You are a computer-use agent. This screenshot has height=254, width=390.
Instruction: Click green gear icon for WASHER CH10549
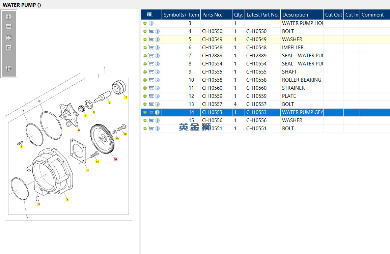coord(145,39)
